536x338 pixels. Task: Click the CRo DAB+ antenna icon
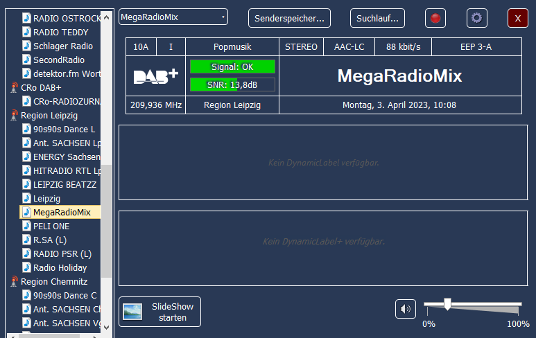point(14,88)
